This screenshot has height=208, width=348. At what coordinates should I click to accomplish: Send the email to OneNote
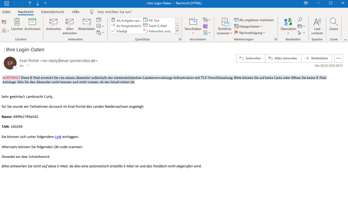(x=205, y=26)
